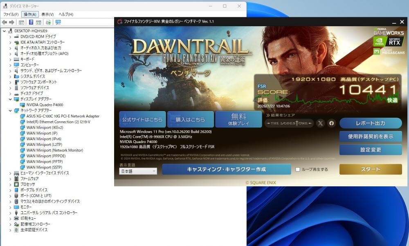Image resolution: width=409 pixels, height=246 pixels.
Task: Click the DVD/CD-ROM ドライブ icon
Action: [16, 36]
